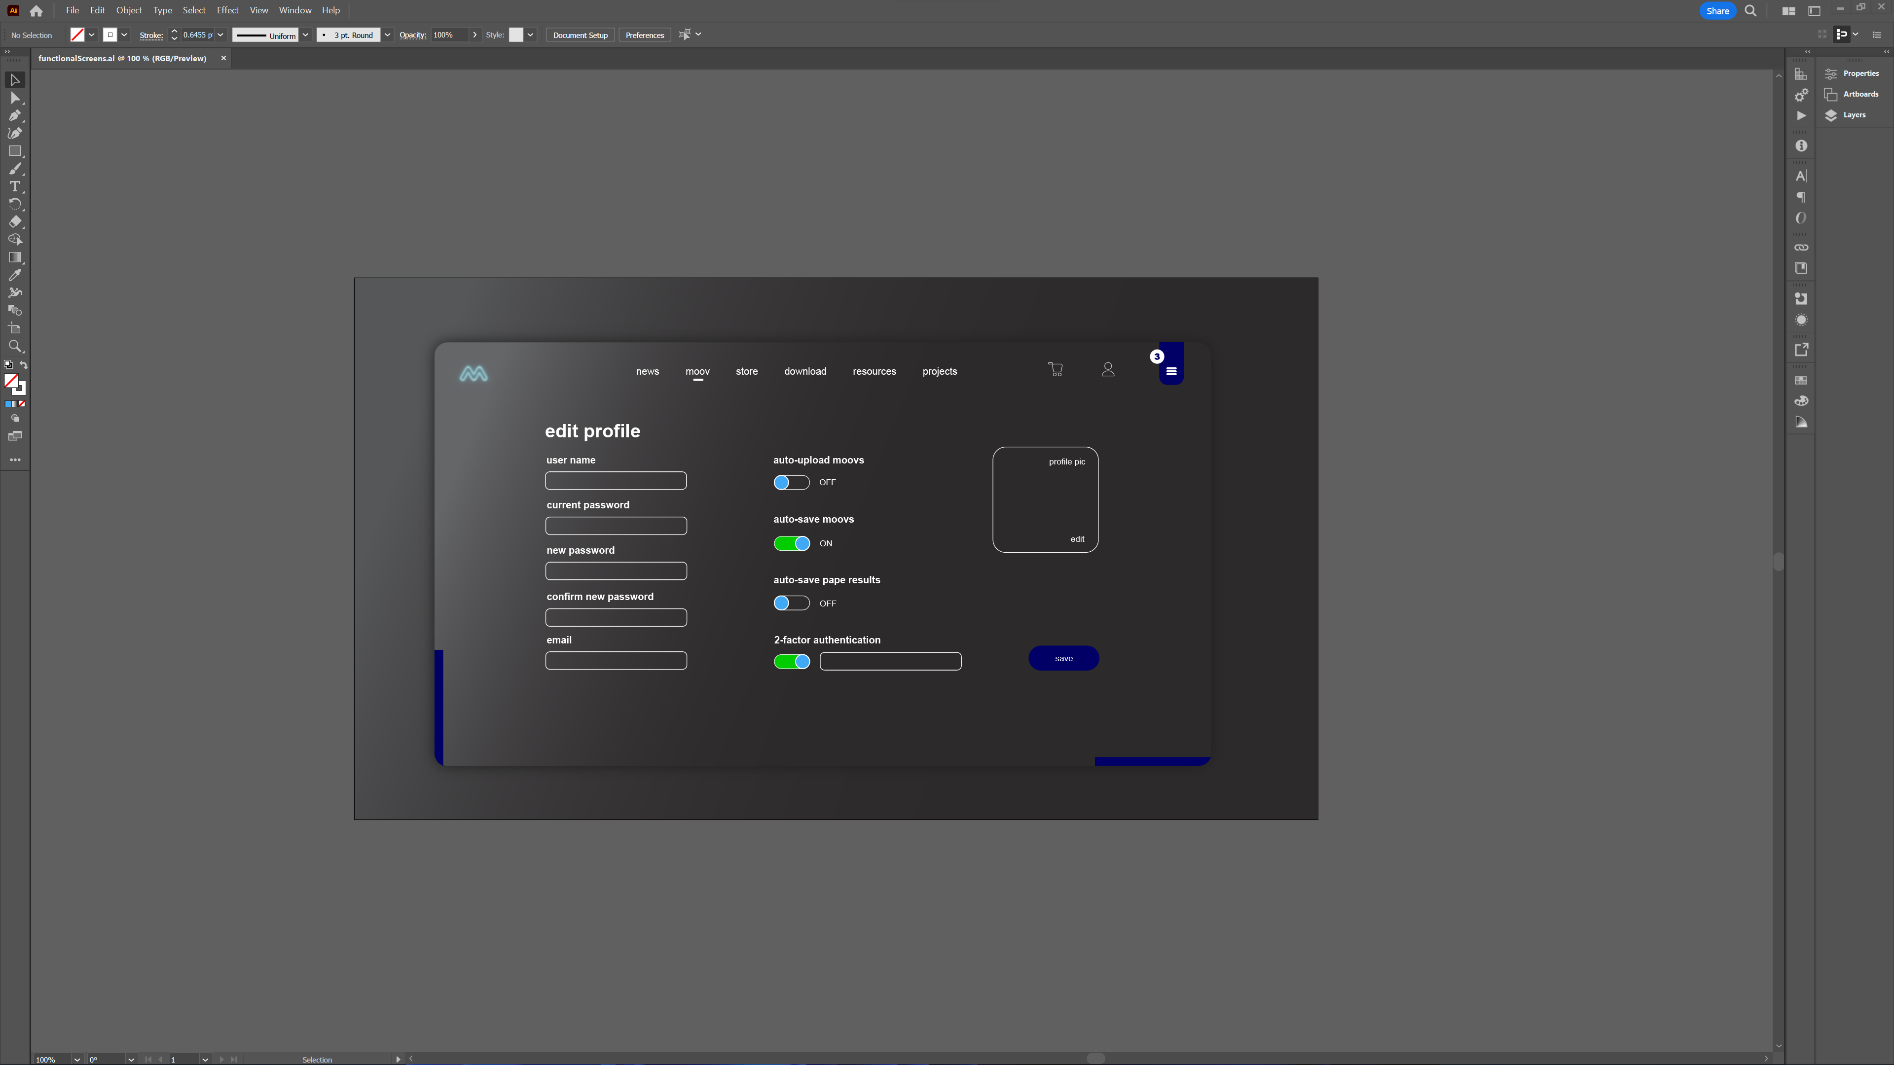This screenshot has height=1065, width=1894.
Task: Activate the Type tool
Action: click(15, 187)
